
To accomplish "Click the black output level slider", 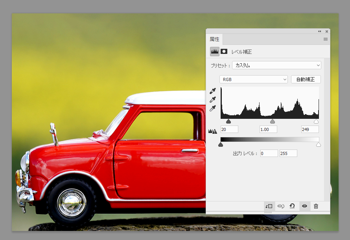I will (x=221, y=145).
